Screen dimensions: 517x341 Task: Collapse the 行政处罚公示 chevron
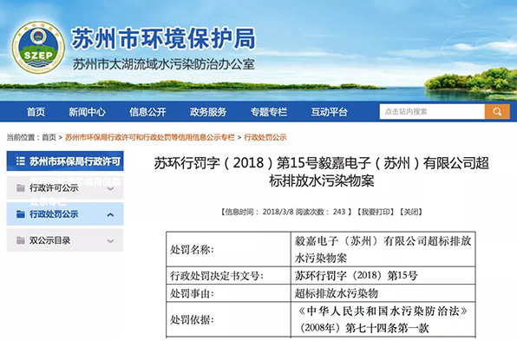point(110,214)
